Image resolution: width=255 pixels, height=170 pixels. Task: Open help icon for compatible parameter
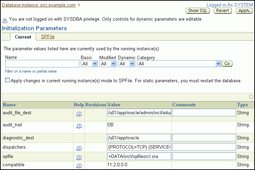[79, 166]
